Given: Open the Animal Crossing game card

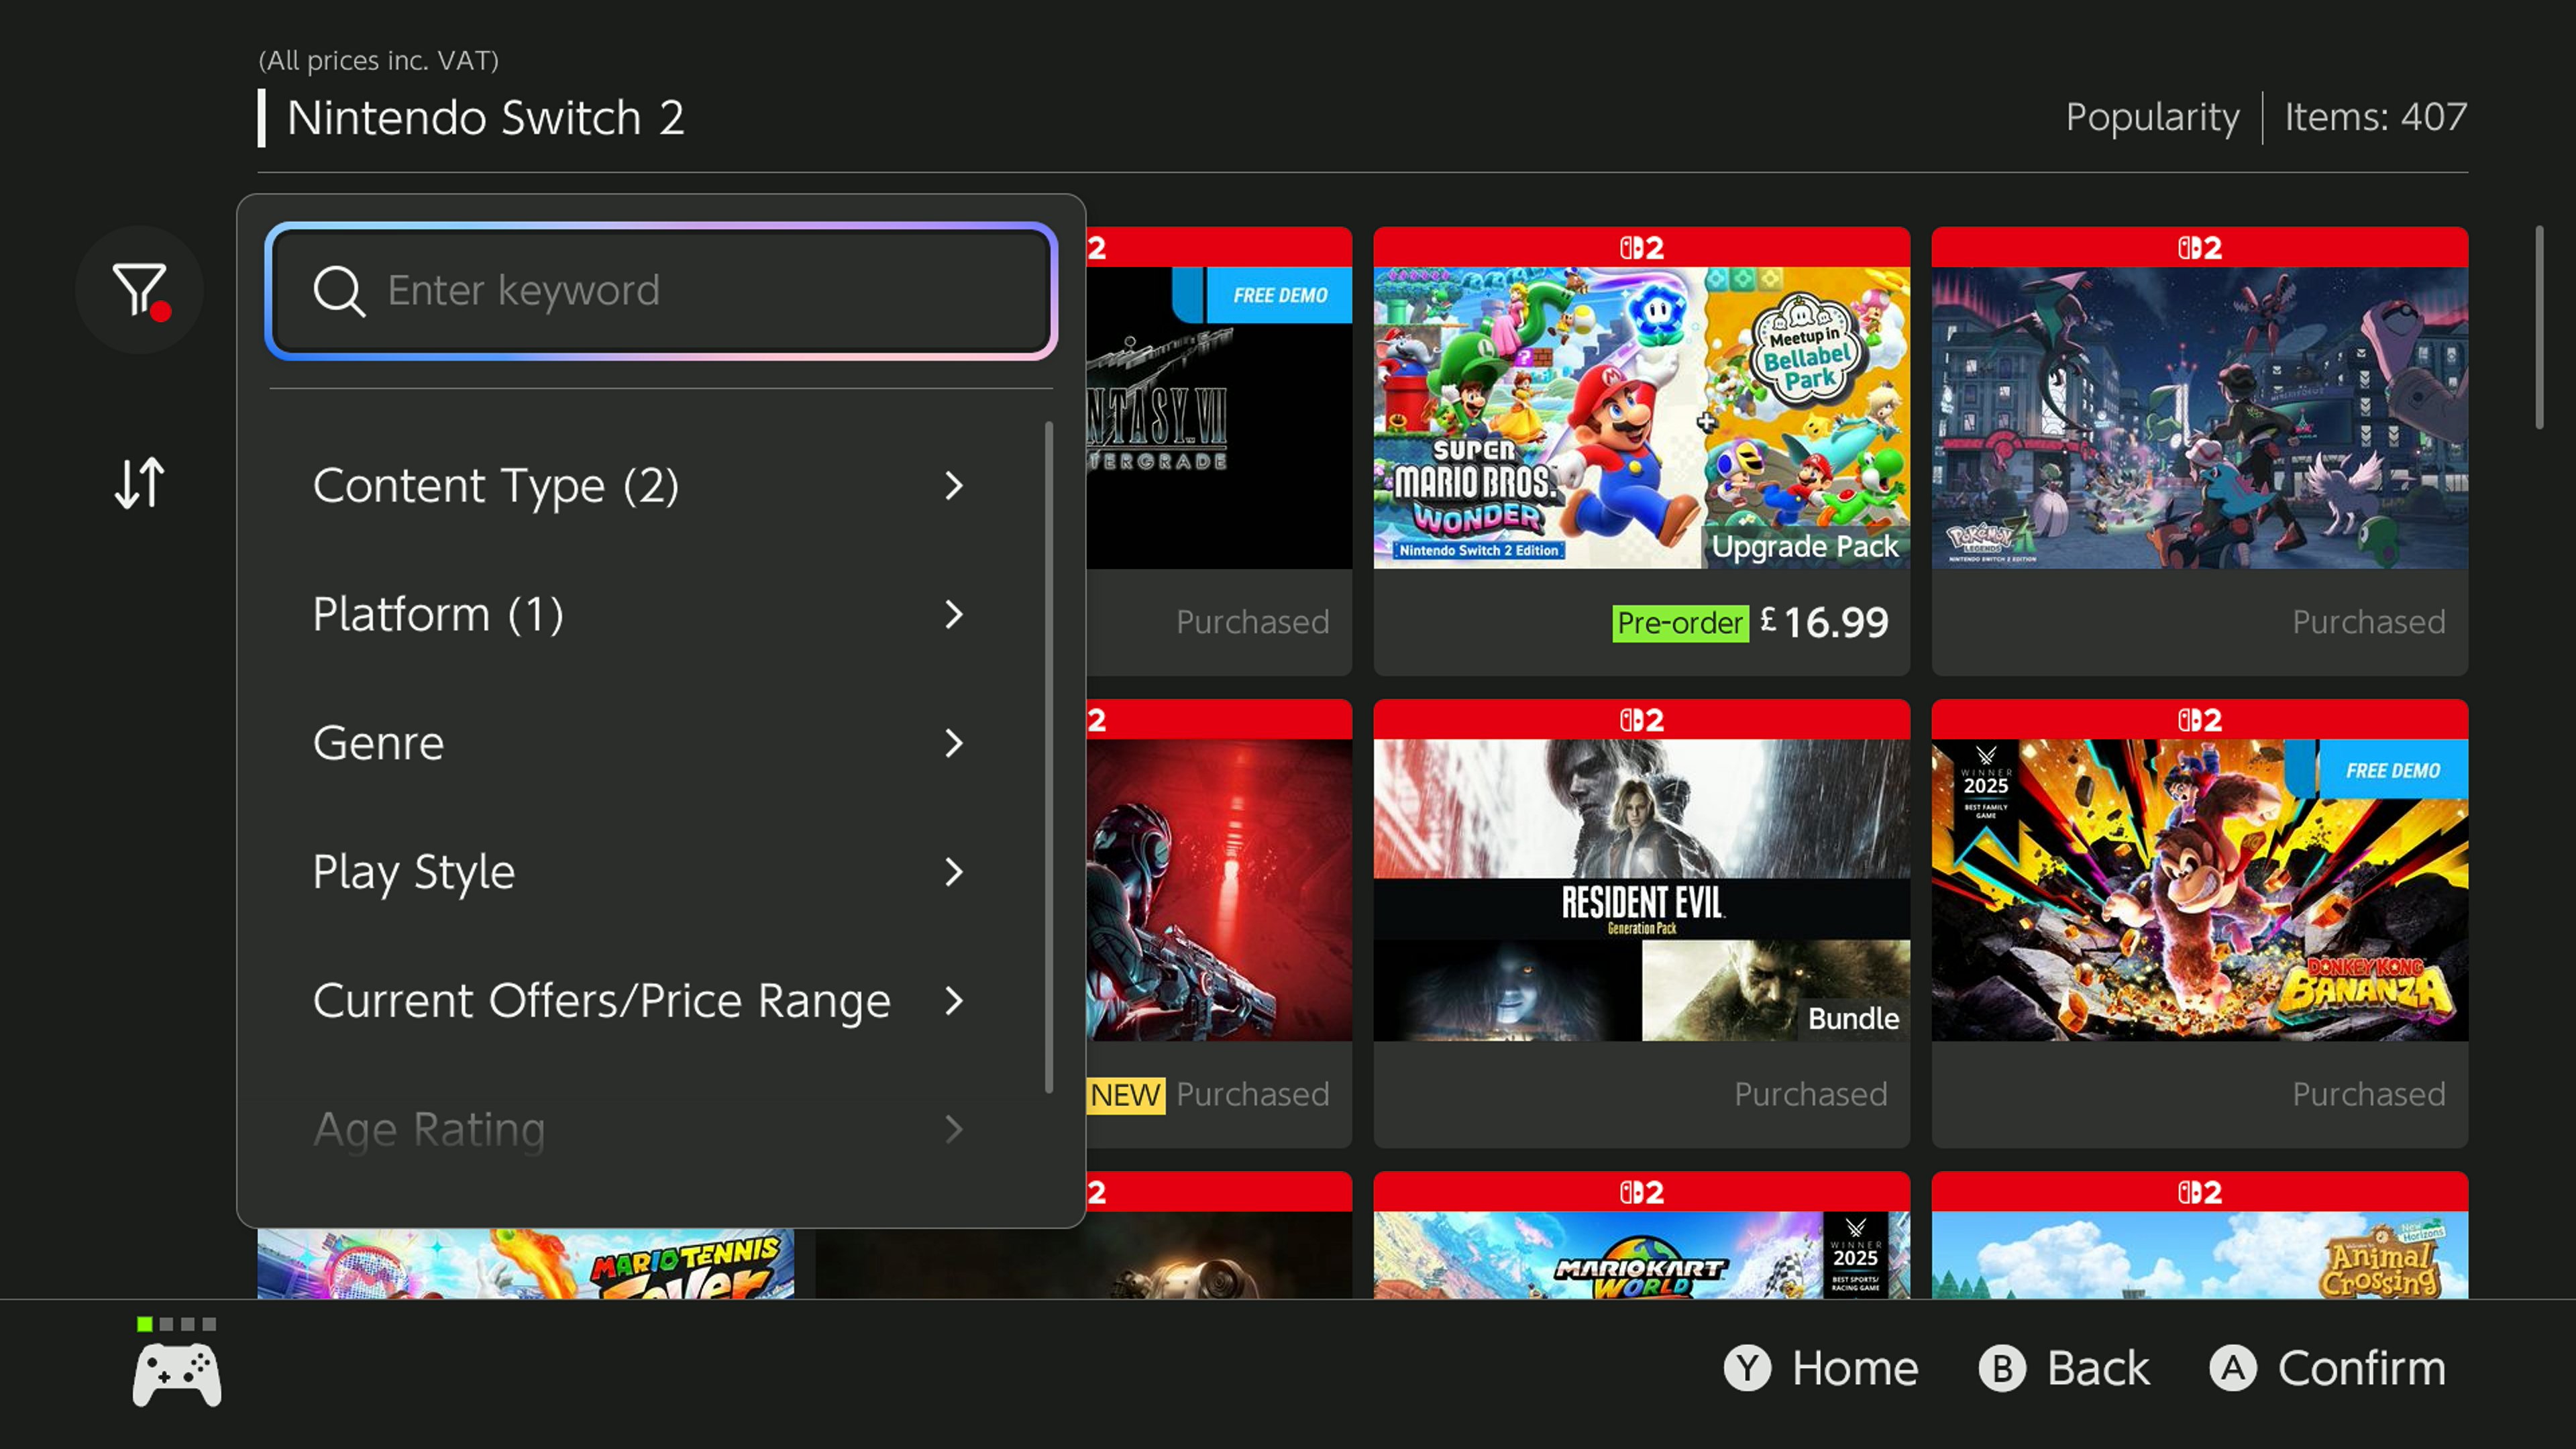Looking at the screenshot, I should (x=2199, y=1235).
